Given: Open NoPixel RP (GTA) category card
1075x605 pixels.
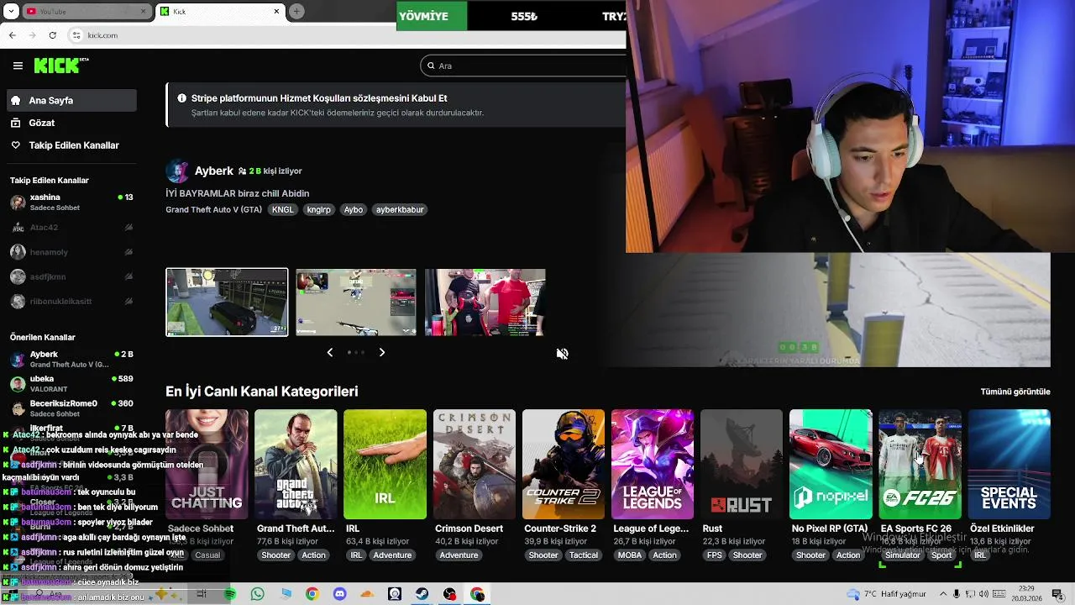Looking at the screenshot, I should [831, 464].
